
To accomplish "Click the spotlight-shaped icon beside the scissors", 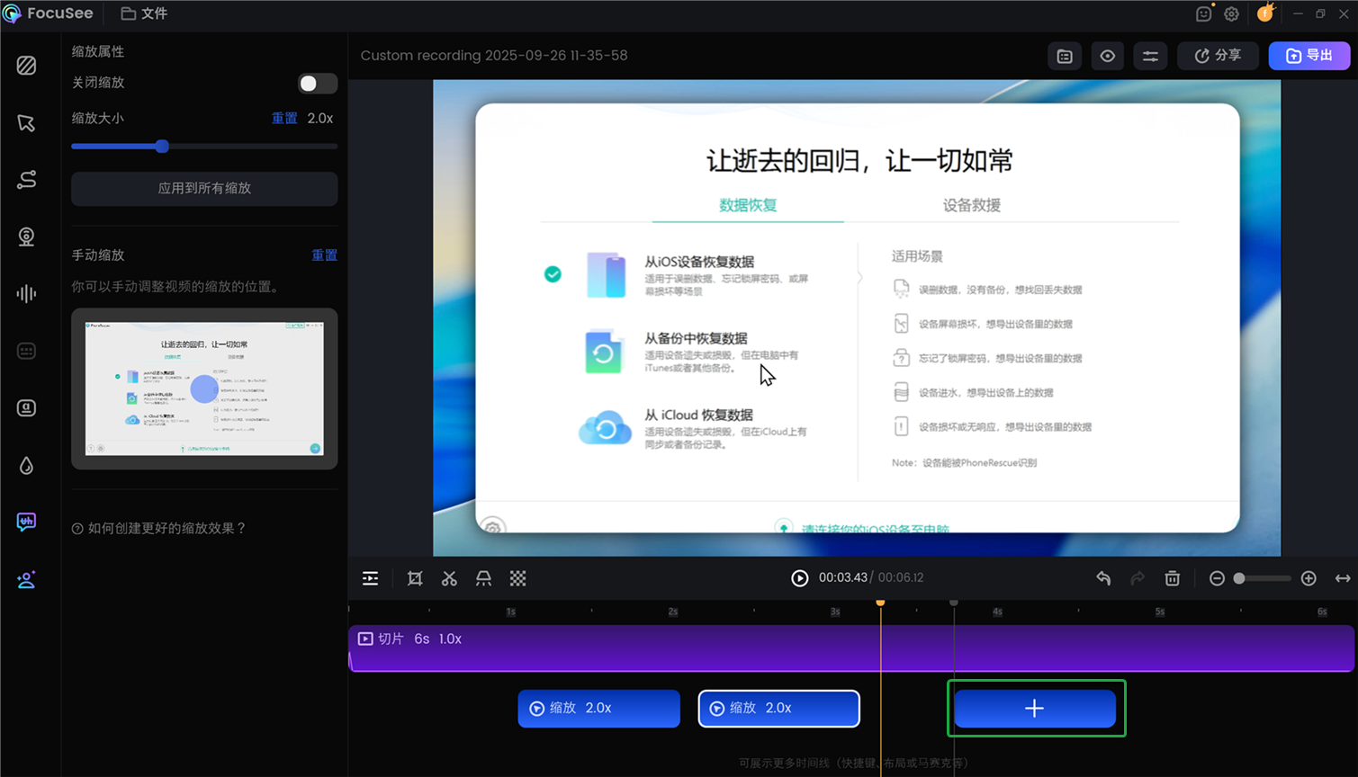I will 483,578.
